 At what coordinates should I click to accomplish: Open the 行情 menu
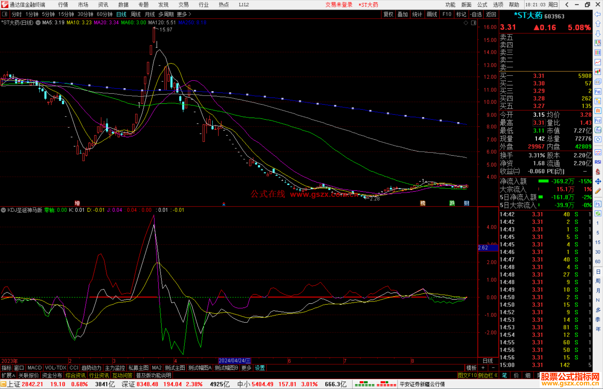point(63,5)
